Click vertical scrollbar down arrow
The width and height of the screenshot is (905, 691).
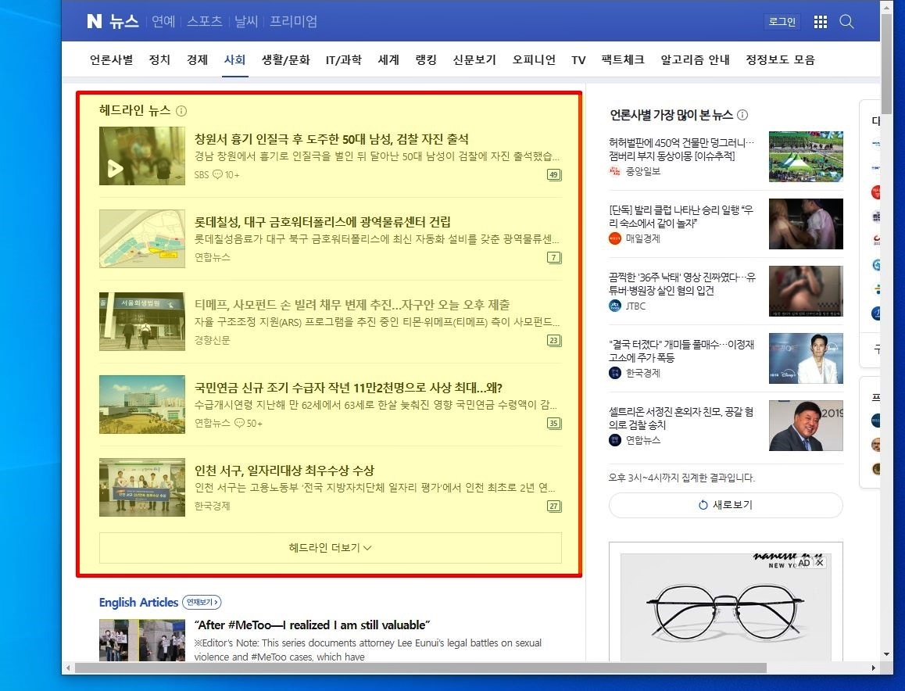tap(886, 654)
